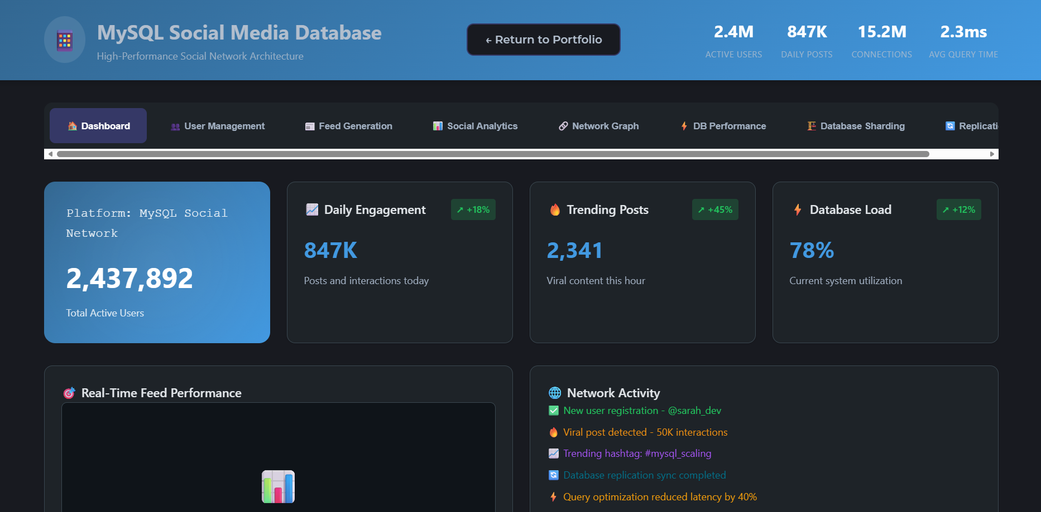Click the Return to Portfolio button
The image size is (1041, 512).
tap(543, 40)
